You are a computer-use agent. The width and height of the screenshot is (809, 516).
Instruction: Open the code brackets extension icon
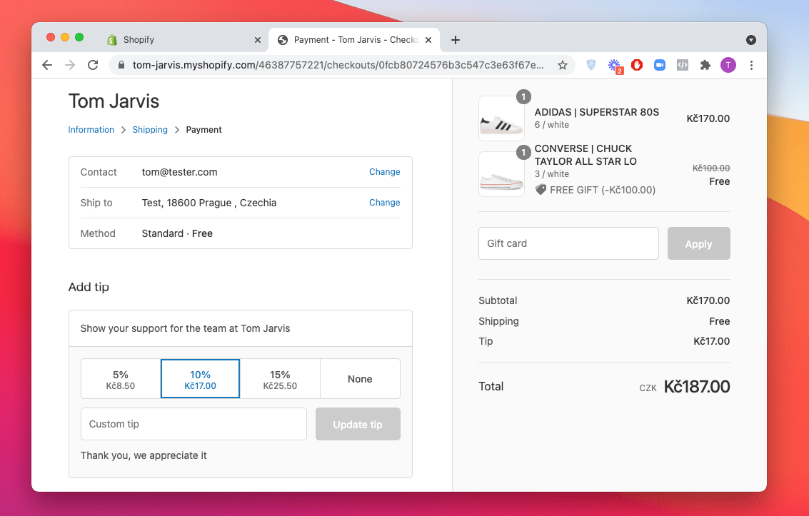[682, 65]
